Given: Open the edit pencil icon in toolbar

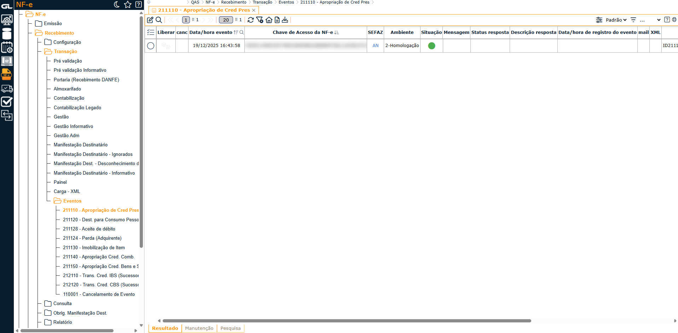Looking at the screenshot, I should [x=150, y=20].
